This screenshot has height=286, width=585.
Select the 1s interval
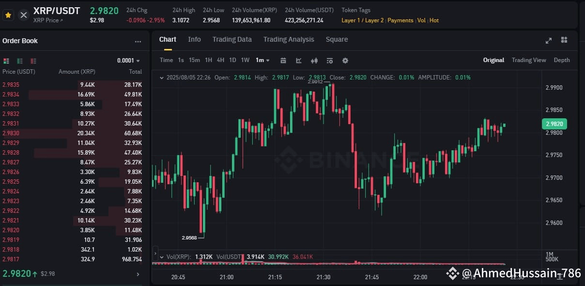(x=181, y=60)
